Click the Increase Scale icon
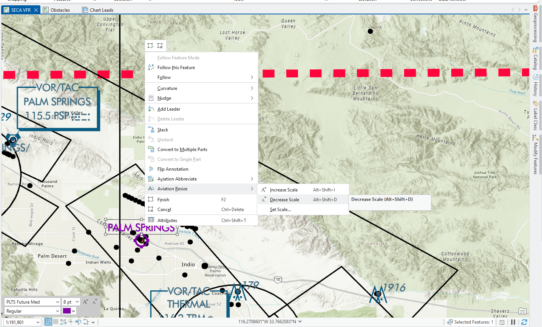This screenshot has height=327, width=542. coord(264,190)
